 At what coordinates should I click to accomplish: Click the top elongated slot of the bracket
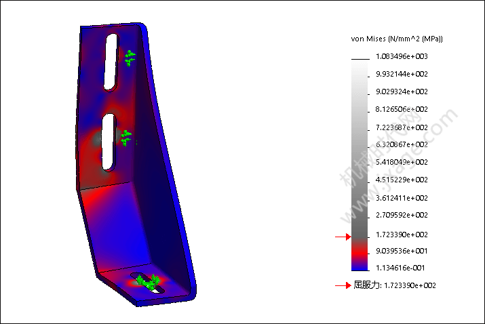[x=111, y=62]
